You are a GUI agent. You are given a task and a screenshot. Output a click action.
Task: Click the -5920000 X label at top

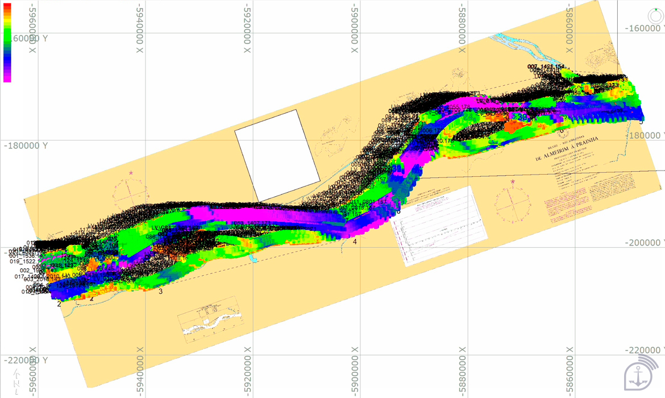coord(247,27)
